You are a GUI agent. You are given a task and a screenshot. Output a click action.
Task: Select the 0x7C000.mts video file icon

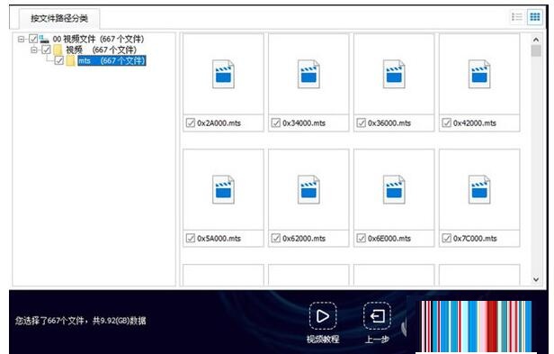click(x=479, y=189)
